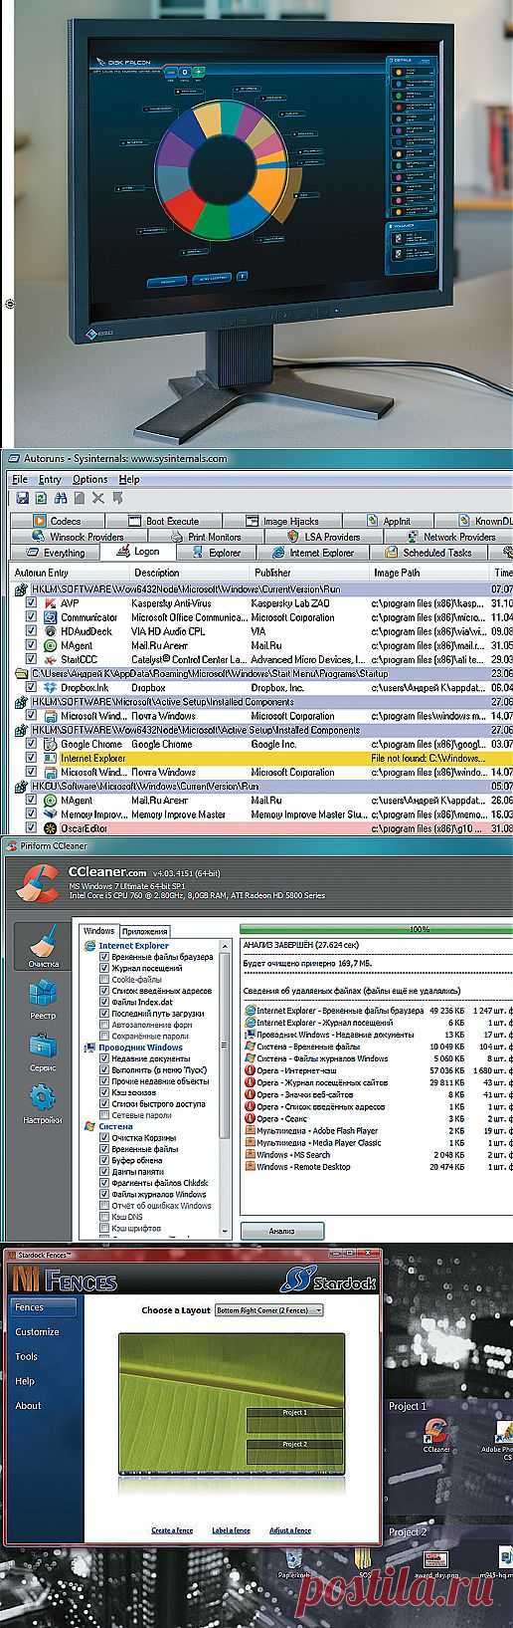This screenshot has height=1628, width=513.
Task: Open the Очистка cleaner section in CCleaner
Action: 42,946
